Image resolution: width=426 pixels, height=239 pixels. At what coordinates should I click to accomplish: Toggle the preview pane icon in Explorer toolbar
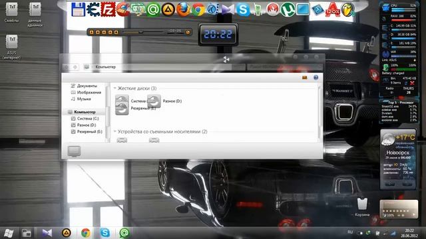coord(305,78)
